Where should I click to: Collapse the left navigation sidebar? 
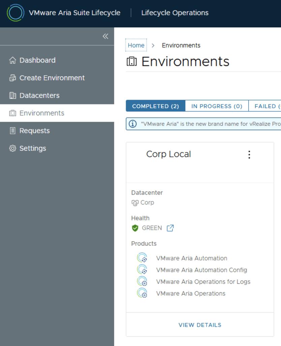point(105,36)
